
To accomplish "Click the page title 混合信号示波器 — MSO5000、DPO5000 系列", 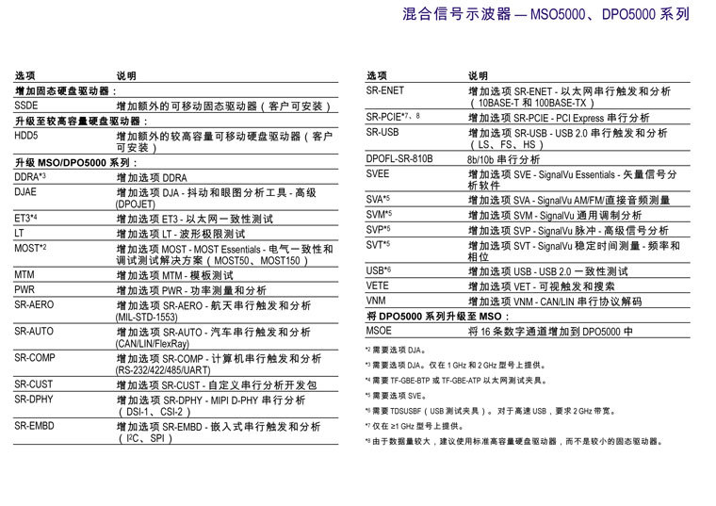I will (x=545, y=14).
